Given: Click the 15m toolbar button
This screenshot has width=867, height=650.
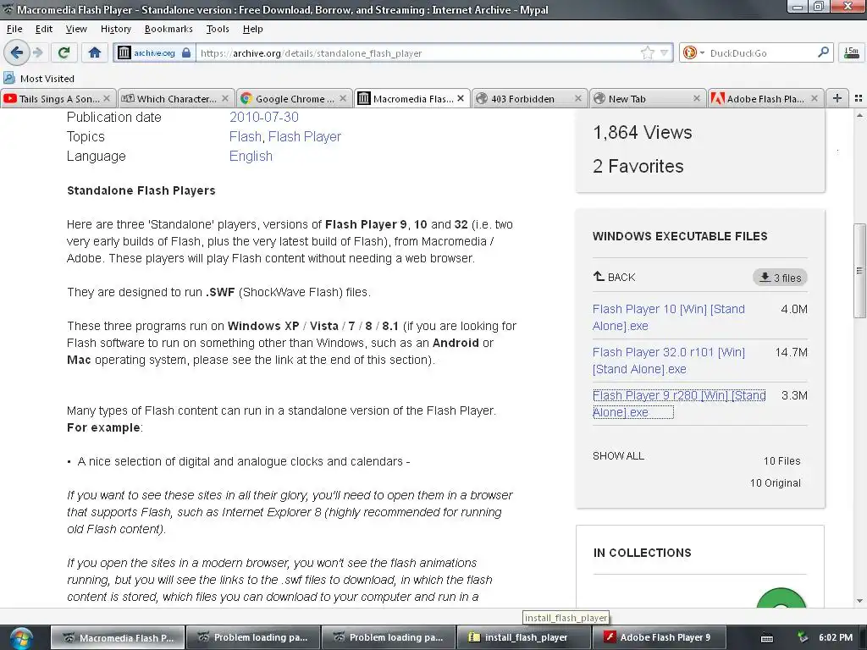Looking at the screenshot, I should 852,53.
